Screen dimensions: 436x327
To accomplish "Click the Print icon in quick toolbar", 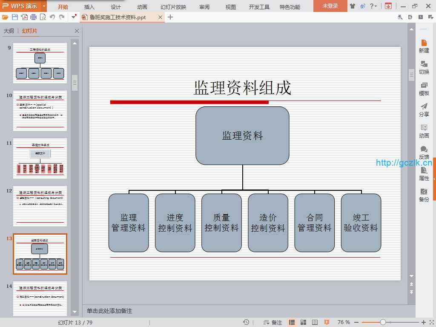I will [33, 17].
